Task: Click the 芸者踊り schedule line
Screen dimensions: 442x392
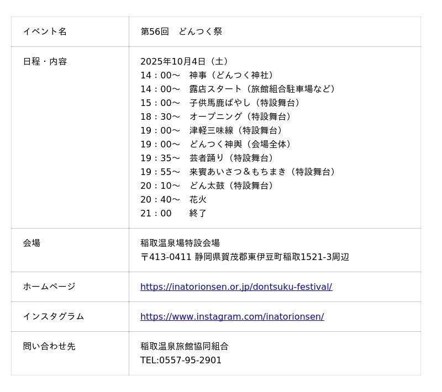Action: tap(208, 158)
